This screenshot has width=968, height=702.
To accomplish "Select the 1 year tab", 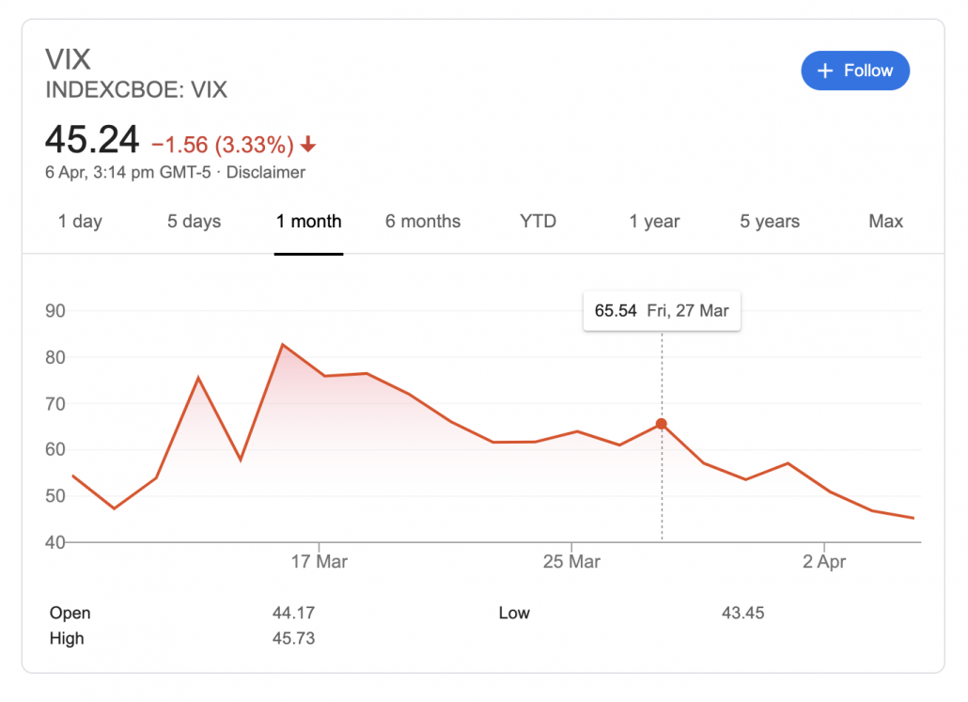I will [654, 222].
